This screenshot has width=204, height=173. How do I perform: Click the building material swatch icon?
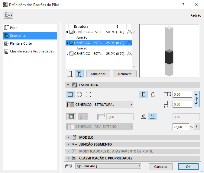point(71,105)
